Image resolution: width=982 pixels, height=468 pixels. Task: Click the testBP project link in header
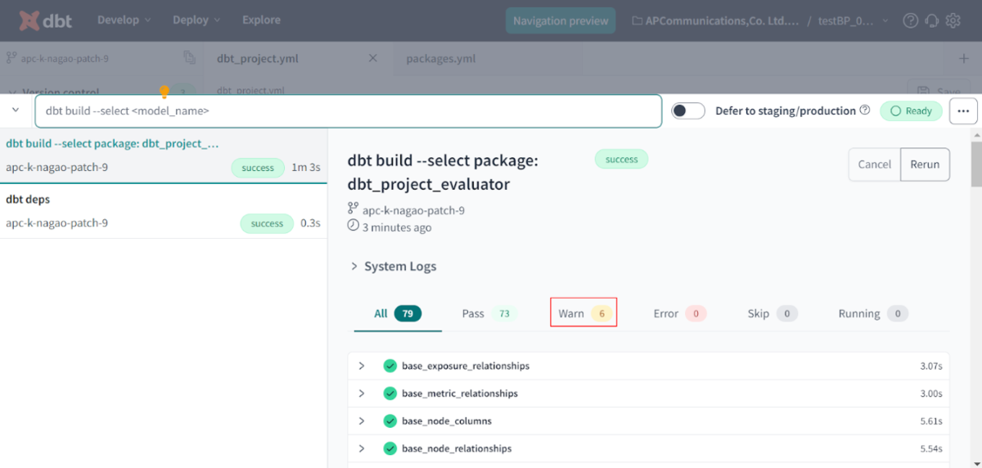point(852,20)
